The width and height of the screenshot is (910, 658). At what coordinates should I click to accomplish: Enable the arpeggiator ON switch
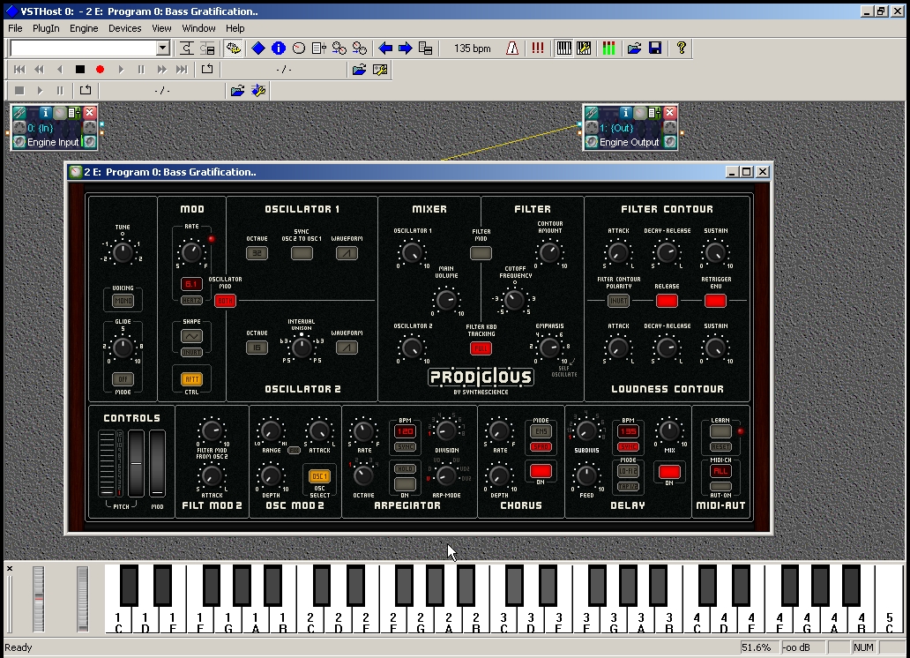(x=406, y=483)
